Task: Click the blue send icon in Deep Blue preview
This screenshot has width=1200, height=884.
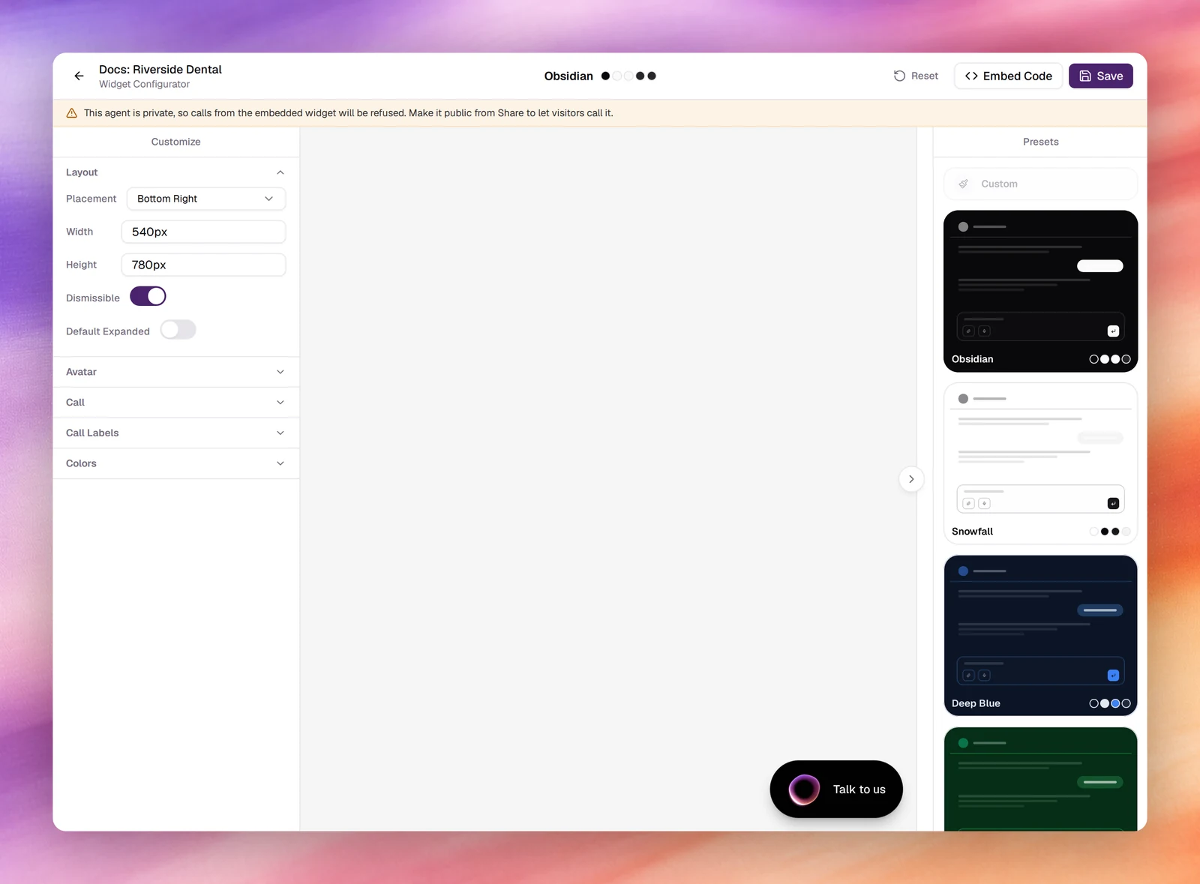Action: coord(1113,675)
